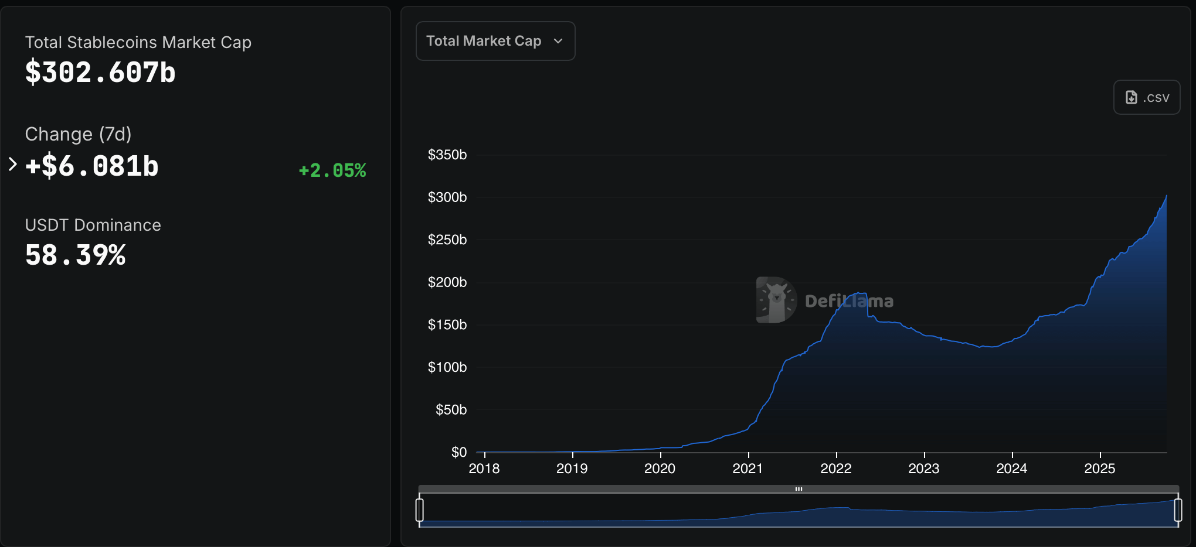
Task: Click the 2023 x-axis label
Action: (924, 469)
